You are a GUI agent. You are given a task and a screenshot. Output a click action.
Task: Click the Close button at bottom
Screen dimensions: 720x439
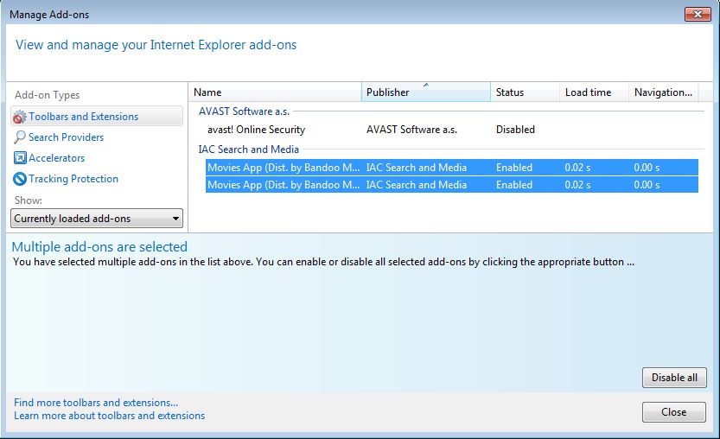tap(674, 412)
